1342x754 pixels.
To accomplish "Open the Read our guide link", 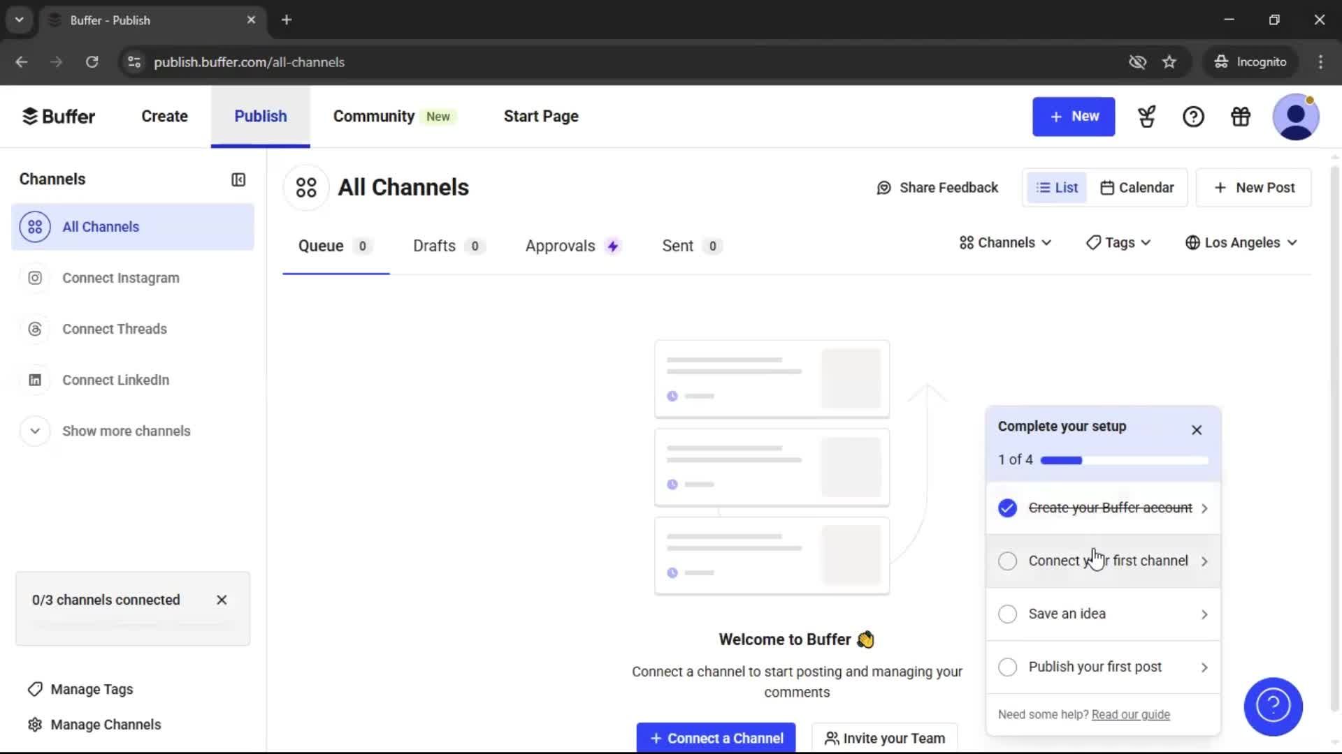I will click(x=1130, y=714).
